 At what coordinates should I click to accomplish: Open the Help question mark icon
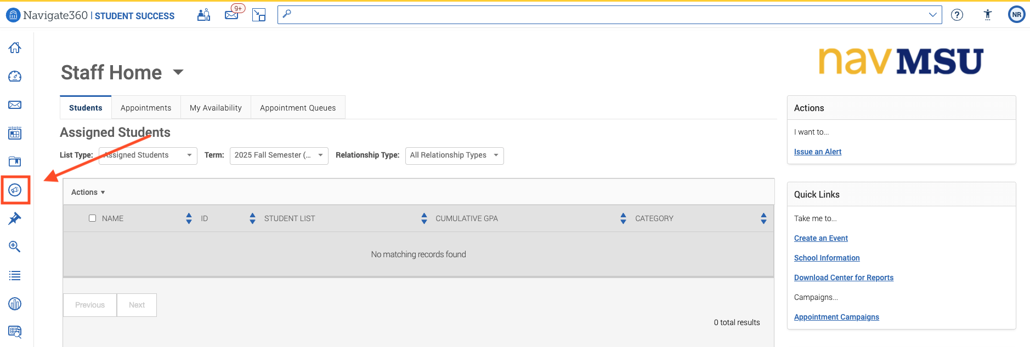pyautogui.click(x=957, y=15)
